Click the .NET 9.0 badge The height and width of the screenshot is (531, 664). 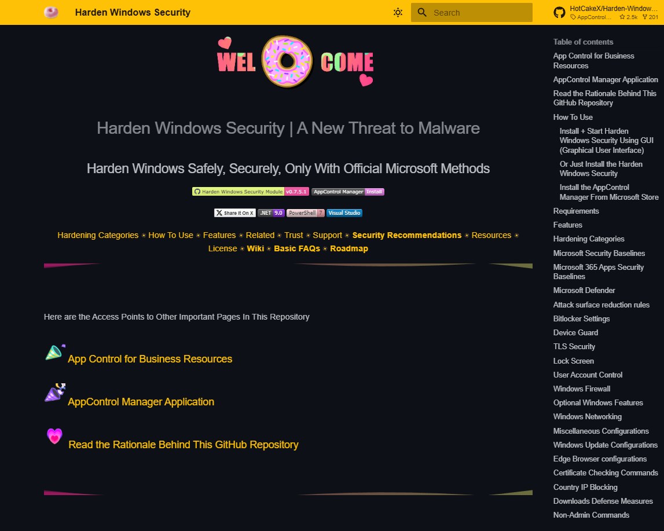pos(271,213)
